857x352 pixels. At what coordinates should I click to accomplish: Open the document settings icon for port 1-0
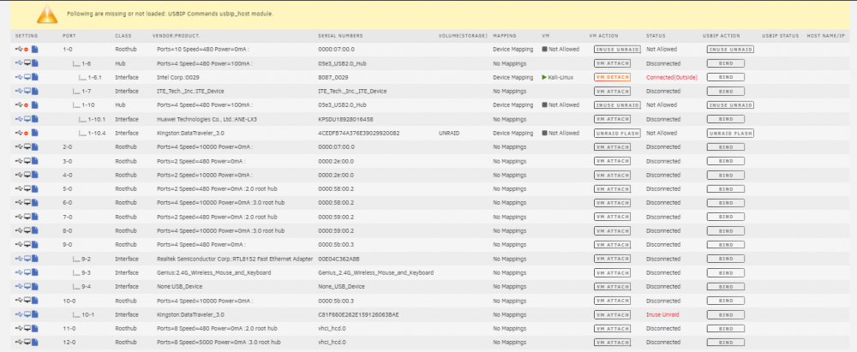[34, 49]
